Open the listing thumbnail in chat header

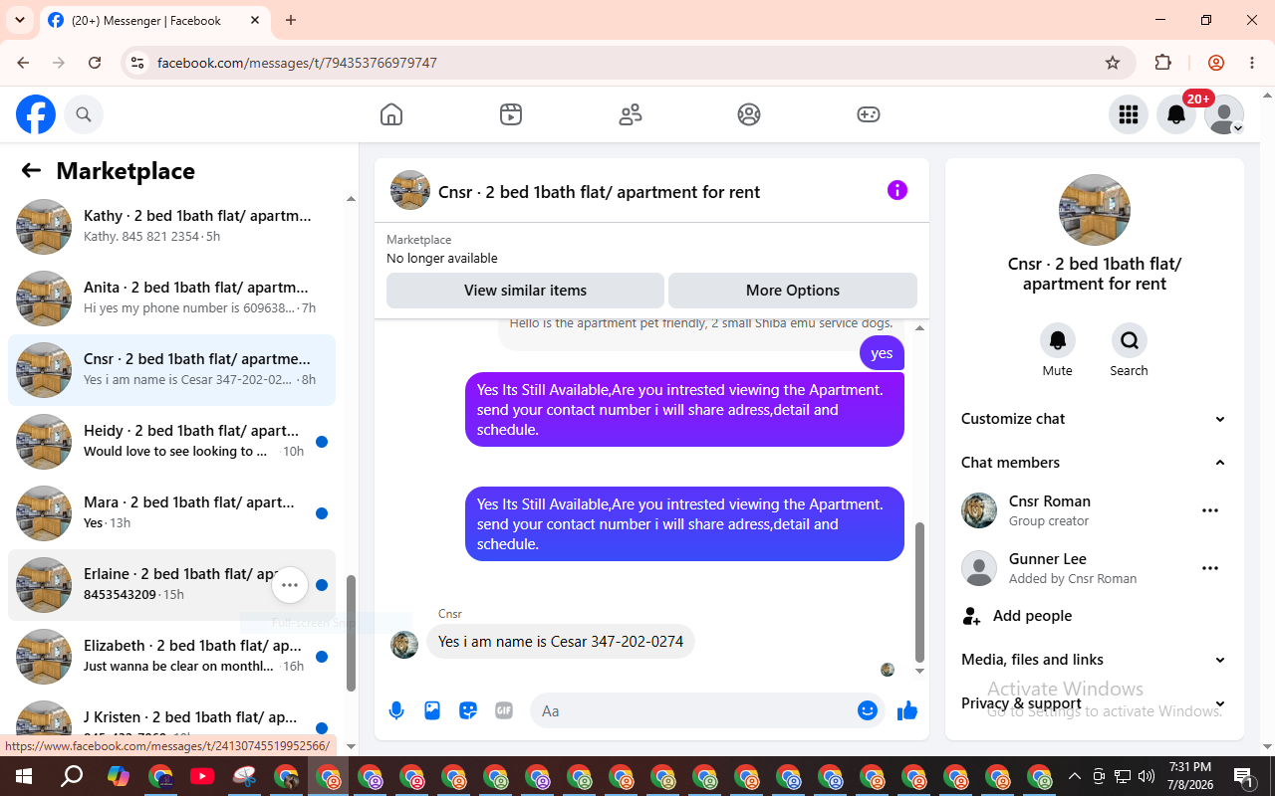point(410,190)
